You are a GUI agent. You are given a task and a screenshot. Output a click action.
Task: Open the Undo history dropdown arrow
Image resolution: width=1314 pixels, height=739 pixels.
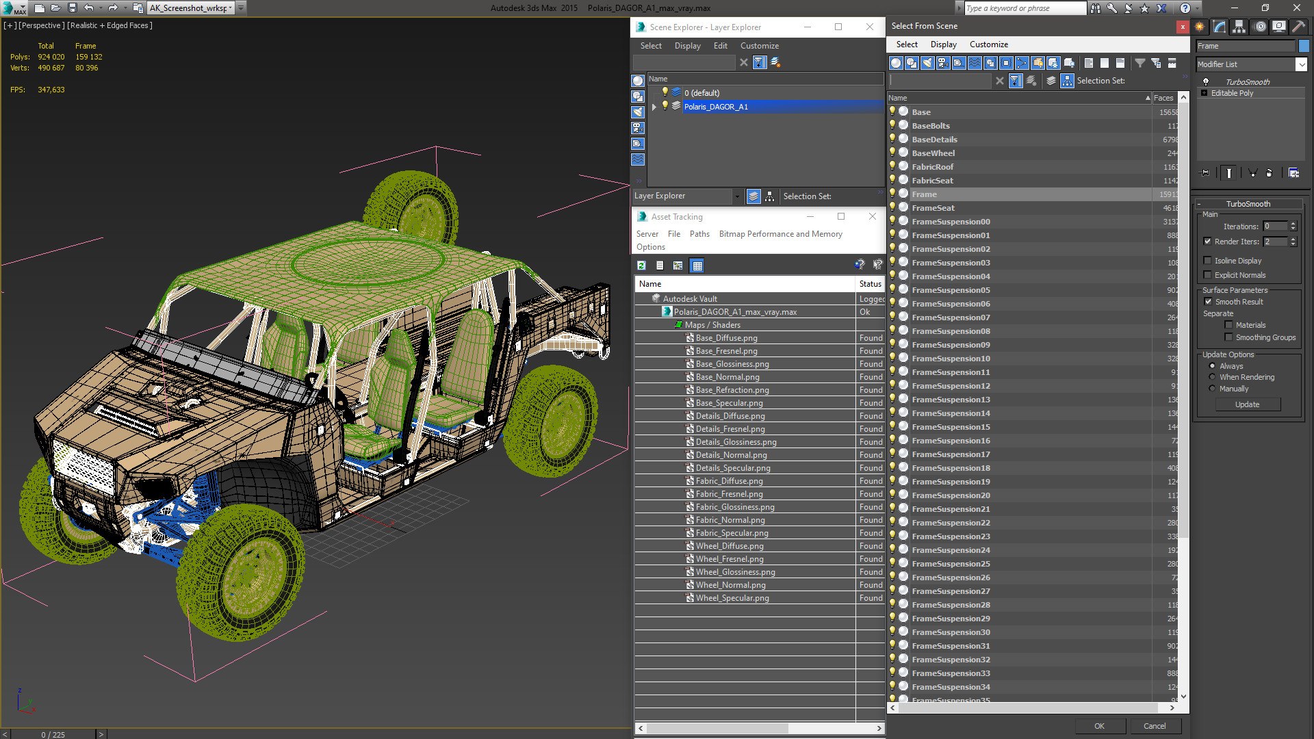[101, 8]
